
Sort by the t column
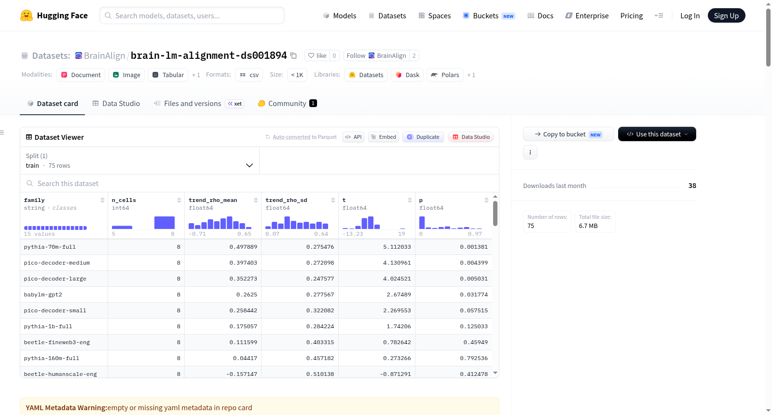click(410, 200)
